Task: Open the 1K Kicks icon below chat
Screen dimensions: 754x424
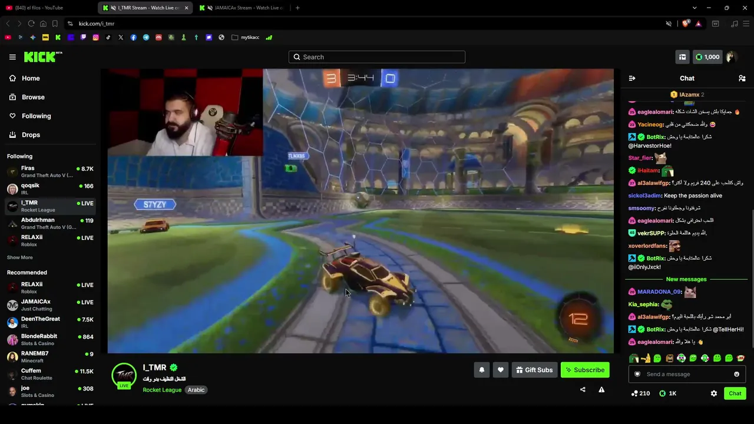Action: tap(667, 393)
